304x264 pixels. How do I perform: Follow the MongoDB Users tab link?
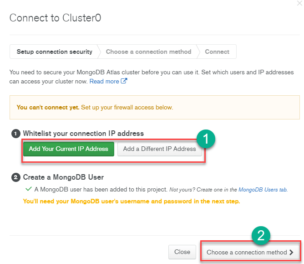(263, 189)
